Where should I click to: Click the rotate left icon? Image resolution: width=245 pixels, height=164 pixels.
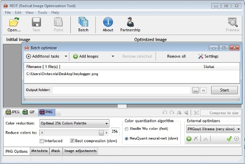click(x=165, y=112)
